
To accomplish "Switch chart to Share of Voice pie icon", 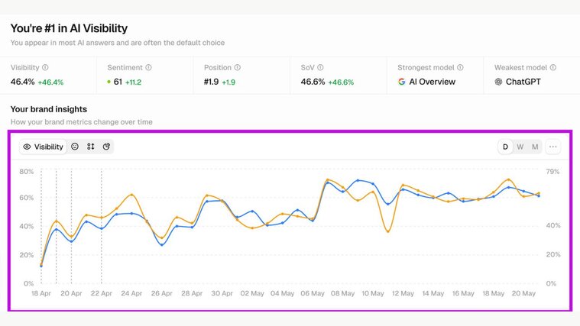I will (x=106, y=147).
